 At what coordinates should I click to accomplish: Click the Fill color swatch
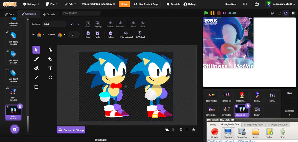pyautogui.click(x=39, y=35)
